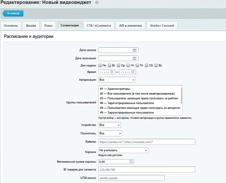Open the Stories / Carousel tab
The width and height of the screenshot is (226, 183).
pos(162,26)
